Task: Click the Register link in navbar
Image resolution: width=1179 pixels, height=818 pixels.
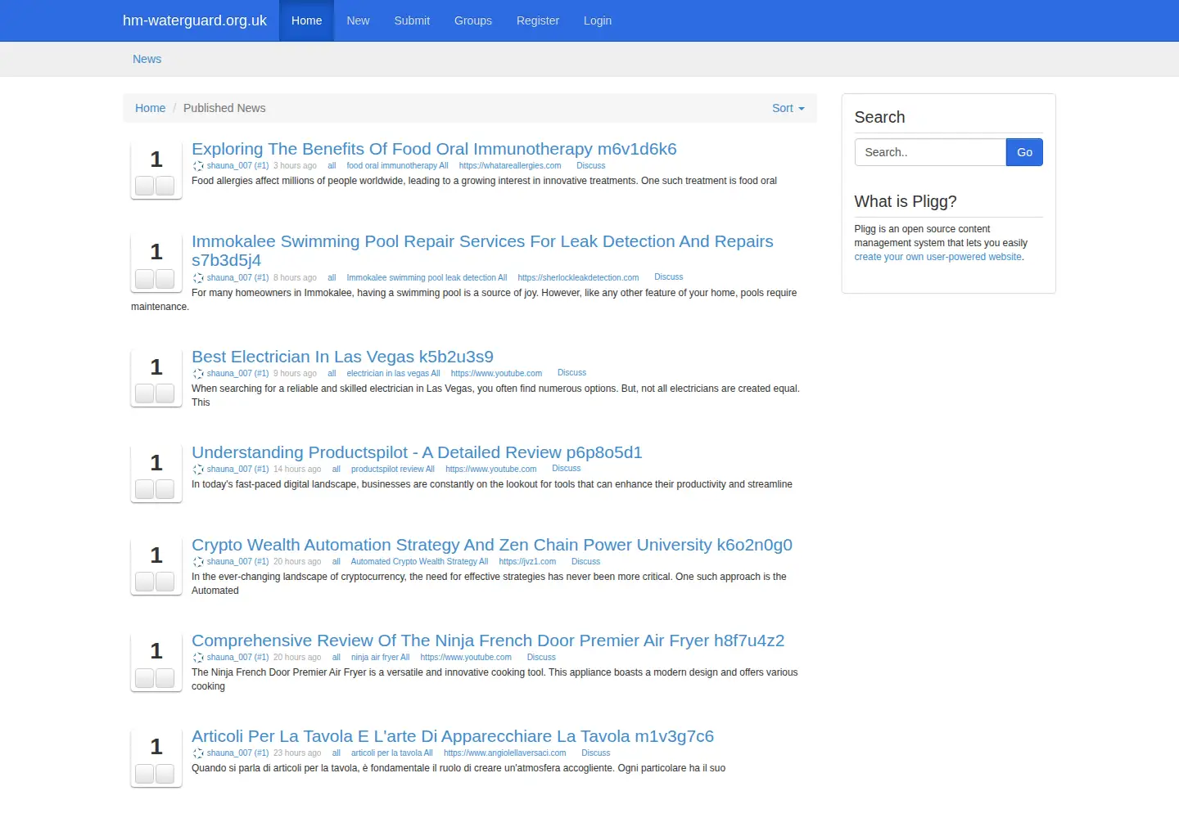Action: (538, 20)
